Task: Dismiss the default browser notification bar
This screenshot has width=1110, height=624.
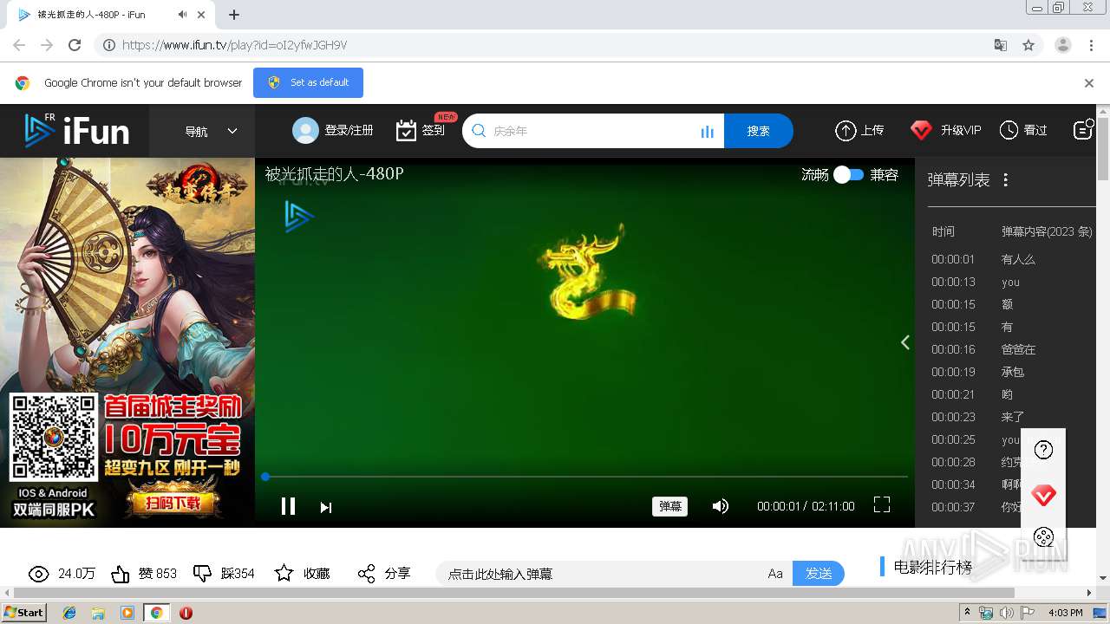Action: tap(1089, 83)
